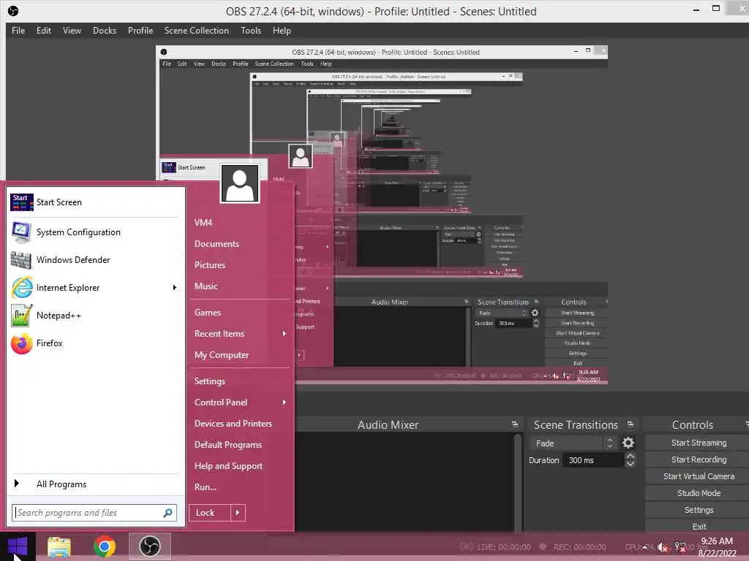The height and width of the screenshot is (561, 749).
Task: Click the user account picture
Action: click(240, 183)
